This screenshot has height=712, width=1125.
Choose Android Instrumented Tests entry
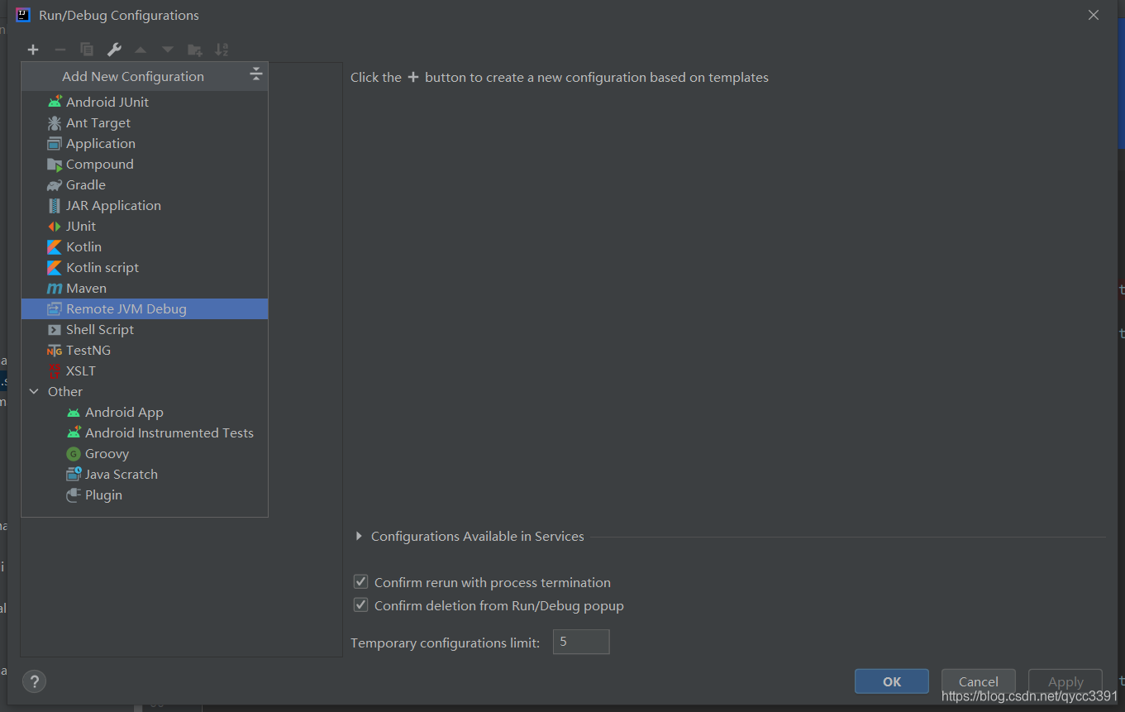145,432
